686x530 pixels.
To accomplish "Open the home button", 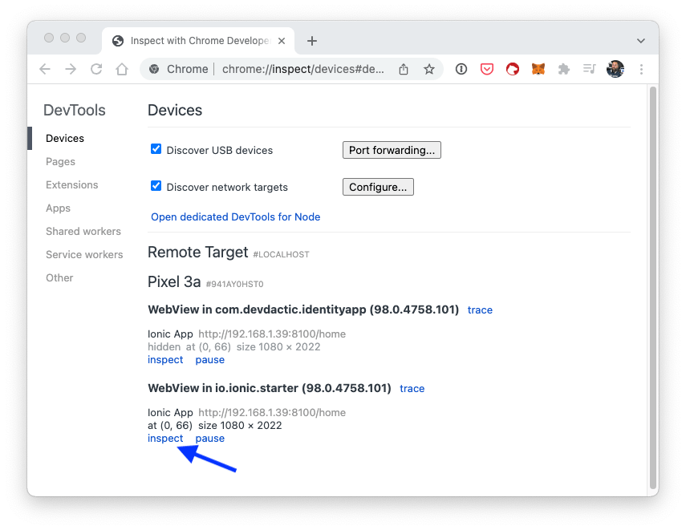I will (x=122, y=69).
